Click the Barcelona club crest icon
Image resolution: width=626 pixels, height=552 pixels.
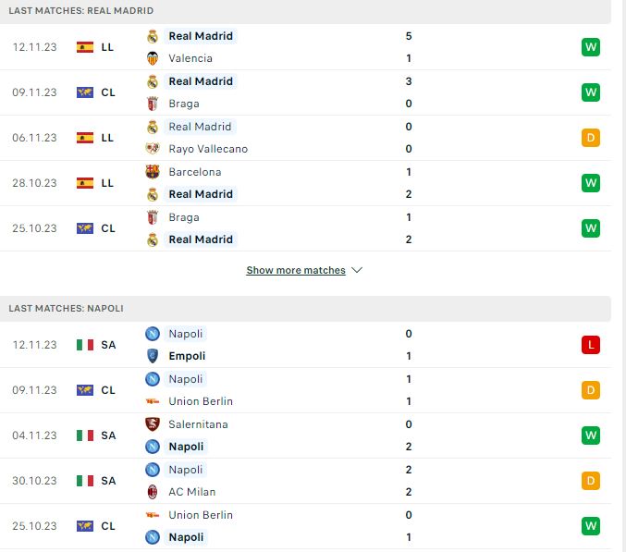click(x=153, y=172)
